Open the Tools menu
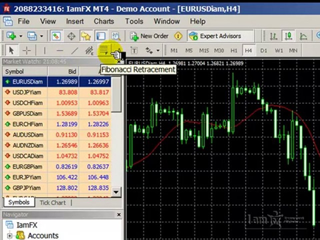 pos(134,21)
